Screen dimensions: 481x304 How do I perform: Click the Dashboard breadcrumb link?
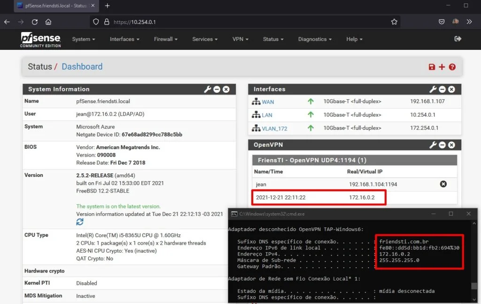(x=82, y=67)
